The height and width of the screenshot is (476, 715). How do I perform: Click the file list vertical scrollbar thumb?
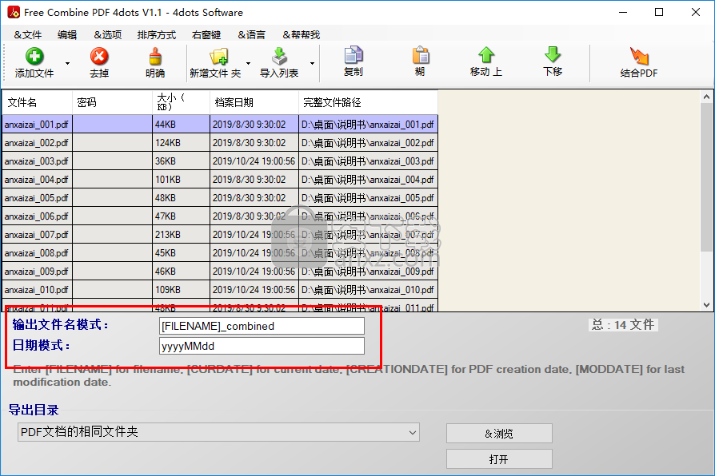click(x=706, y=177)
